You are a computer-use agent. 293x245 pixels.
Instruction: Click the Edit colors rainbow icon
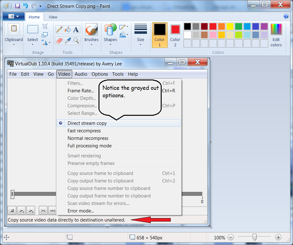276,29
